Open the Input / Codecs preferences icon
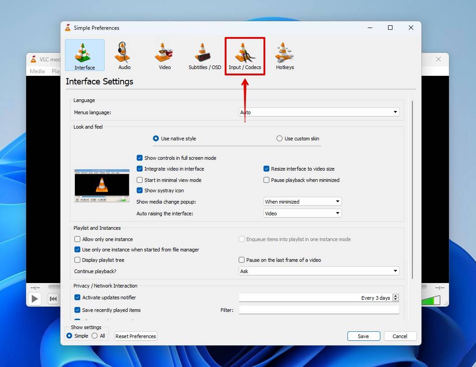The width and height of the screenshot is (476, 367). click(x=245, y=56)
